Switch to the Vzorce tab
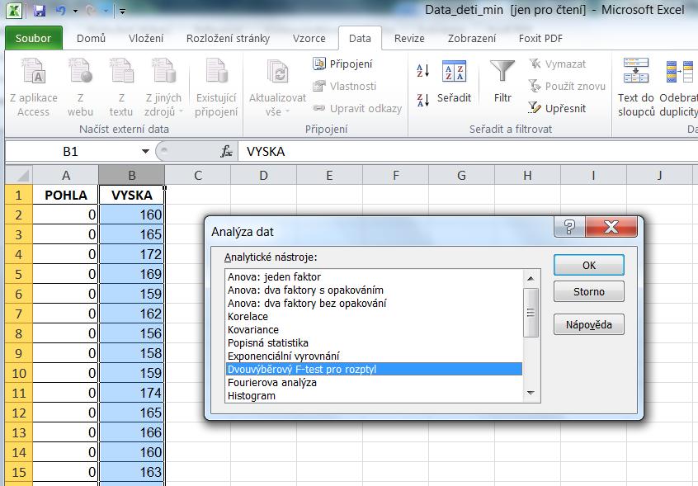 309,39
